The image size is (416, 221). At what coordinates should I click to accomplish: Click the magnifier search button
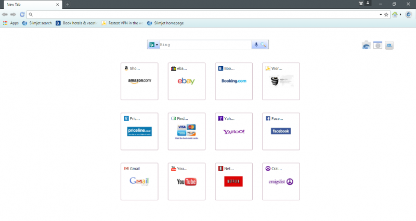click(x=263, y=45)
